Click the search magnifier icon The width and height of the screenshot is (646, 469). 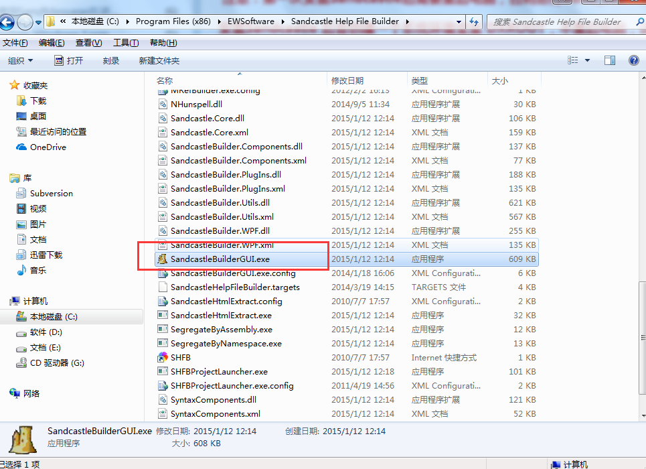[640, 22]
